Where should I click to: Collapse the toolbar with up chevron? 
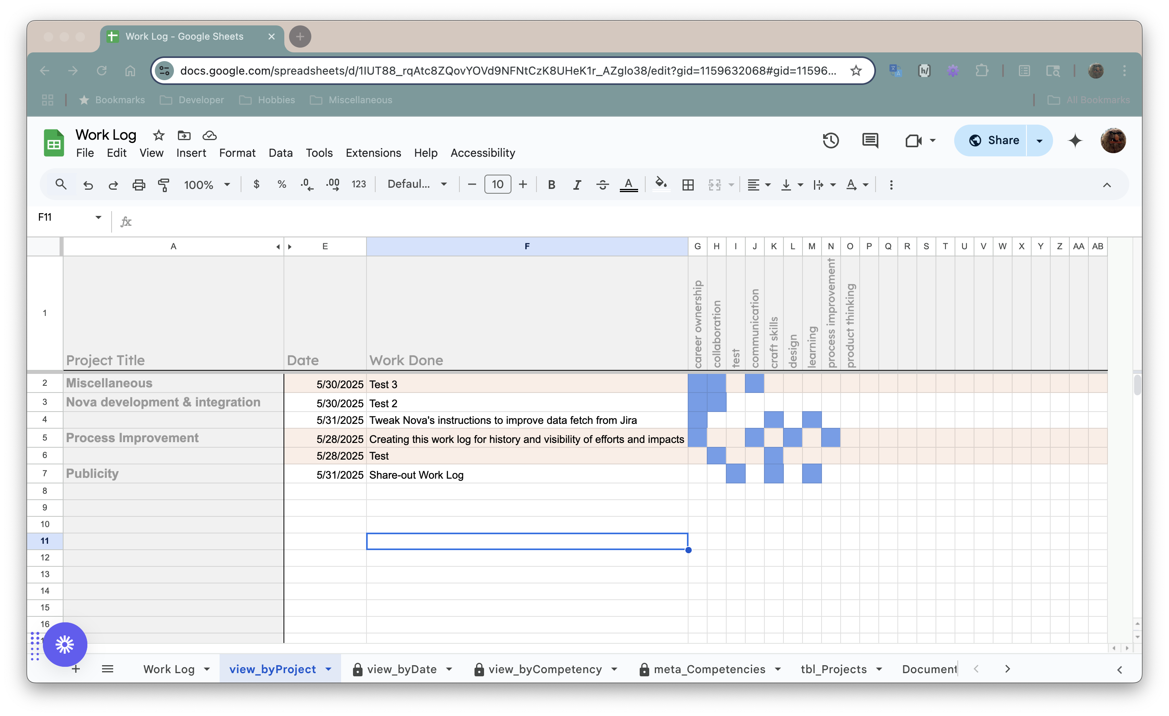[x=1106, y=185]
